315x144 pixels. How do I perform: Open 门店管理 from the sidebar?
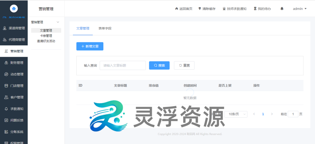(x=14, y=86)
